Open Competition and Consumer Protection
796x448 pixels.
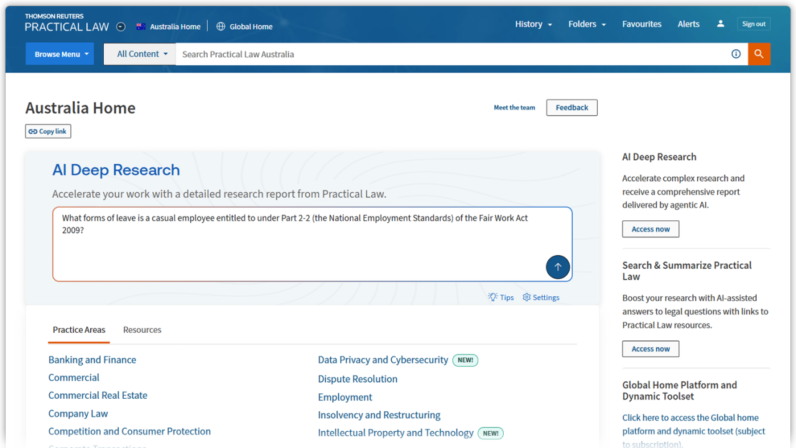coord(129,431)
